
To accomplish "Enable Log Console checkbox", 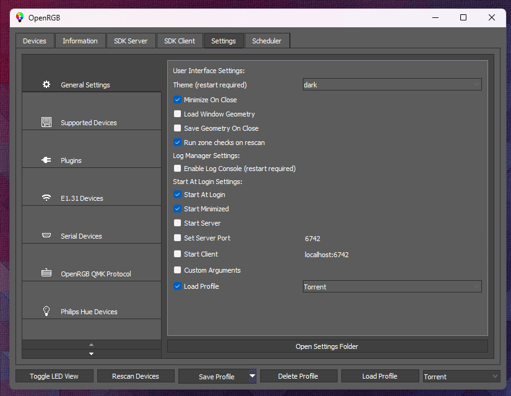I will tap(177, 169).
